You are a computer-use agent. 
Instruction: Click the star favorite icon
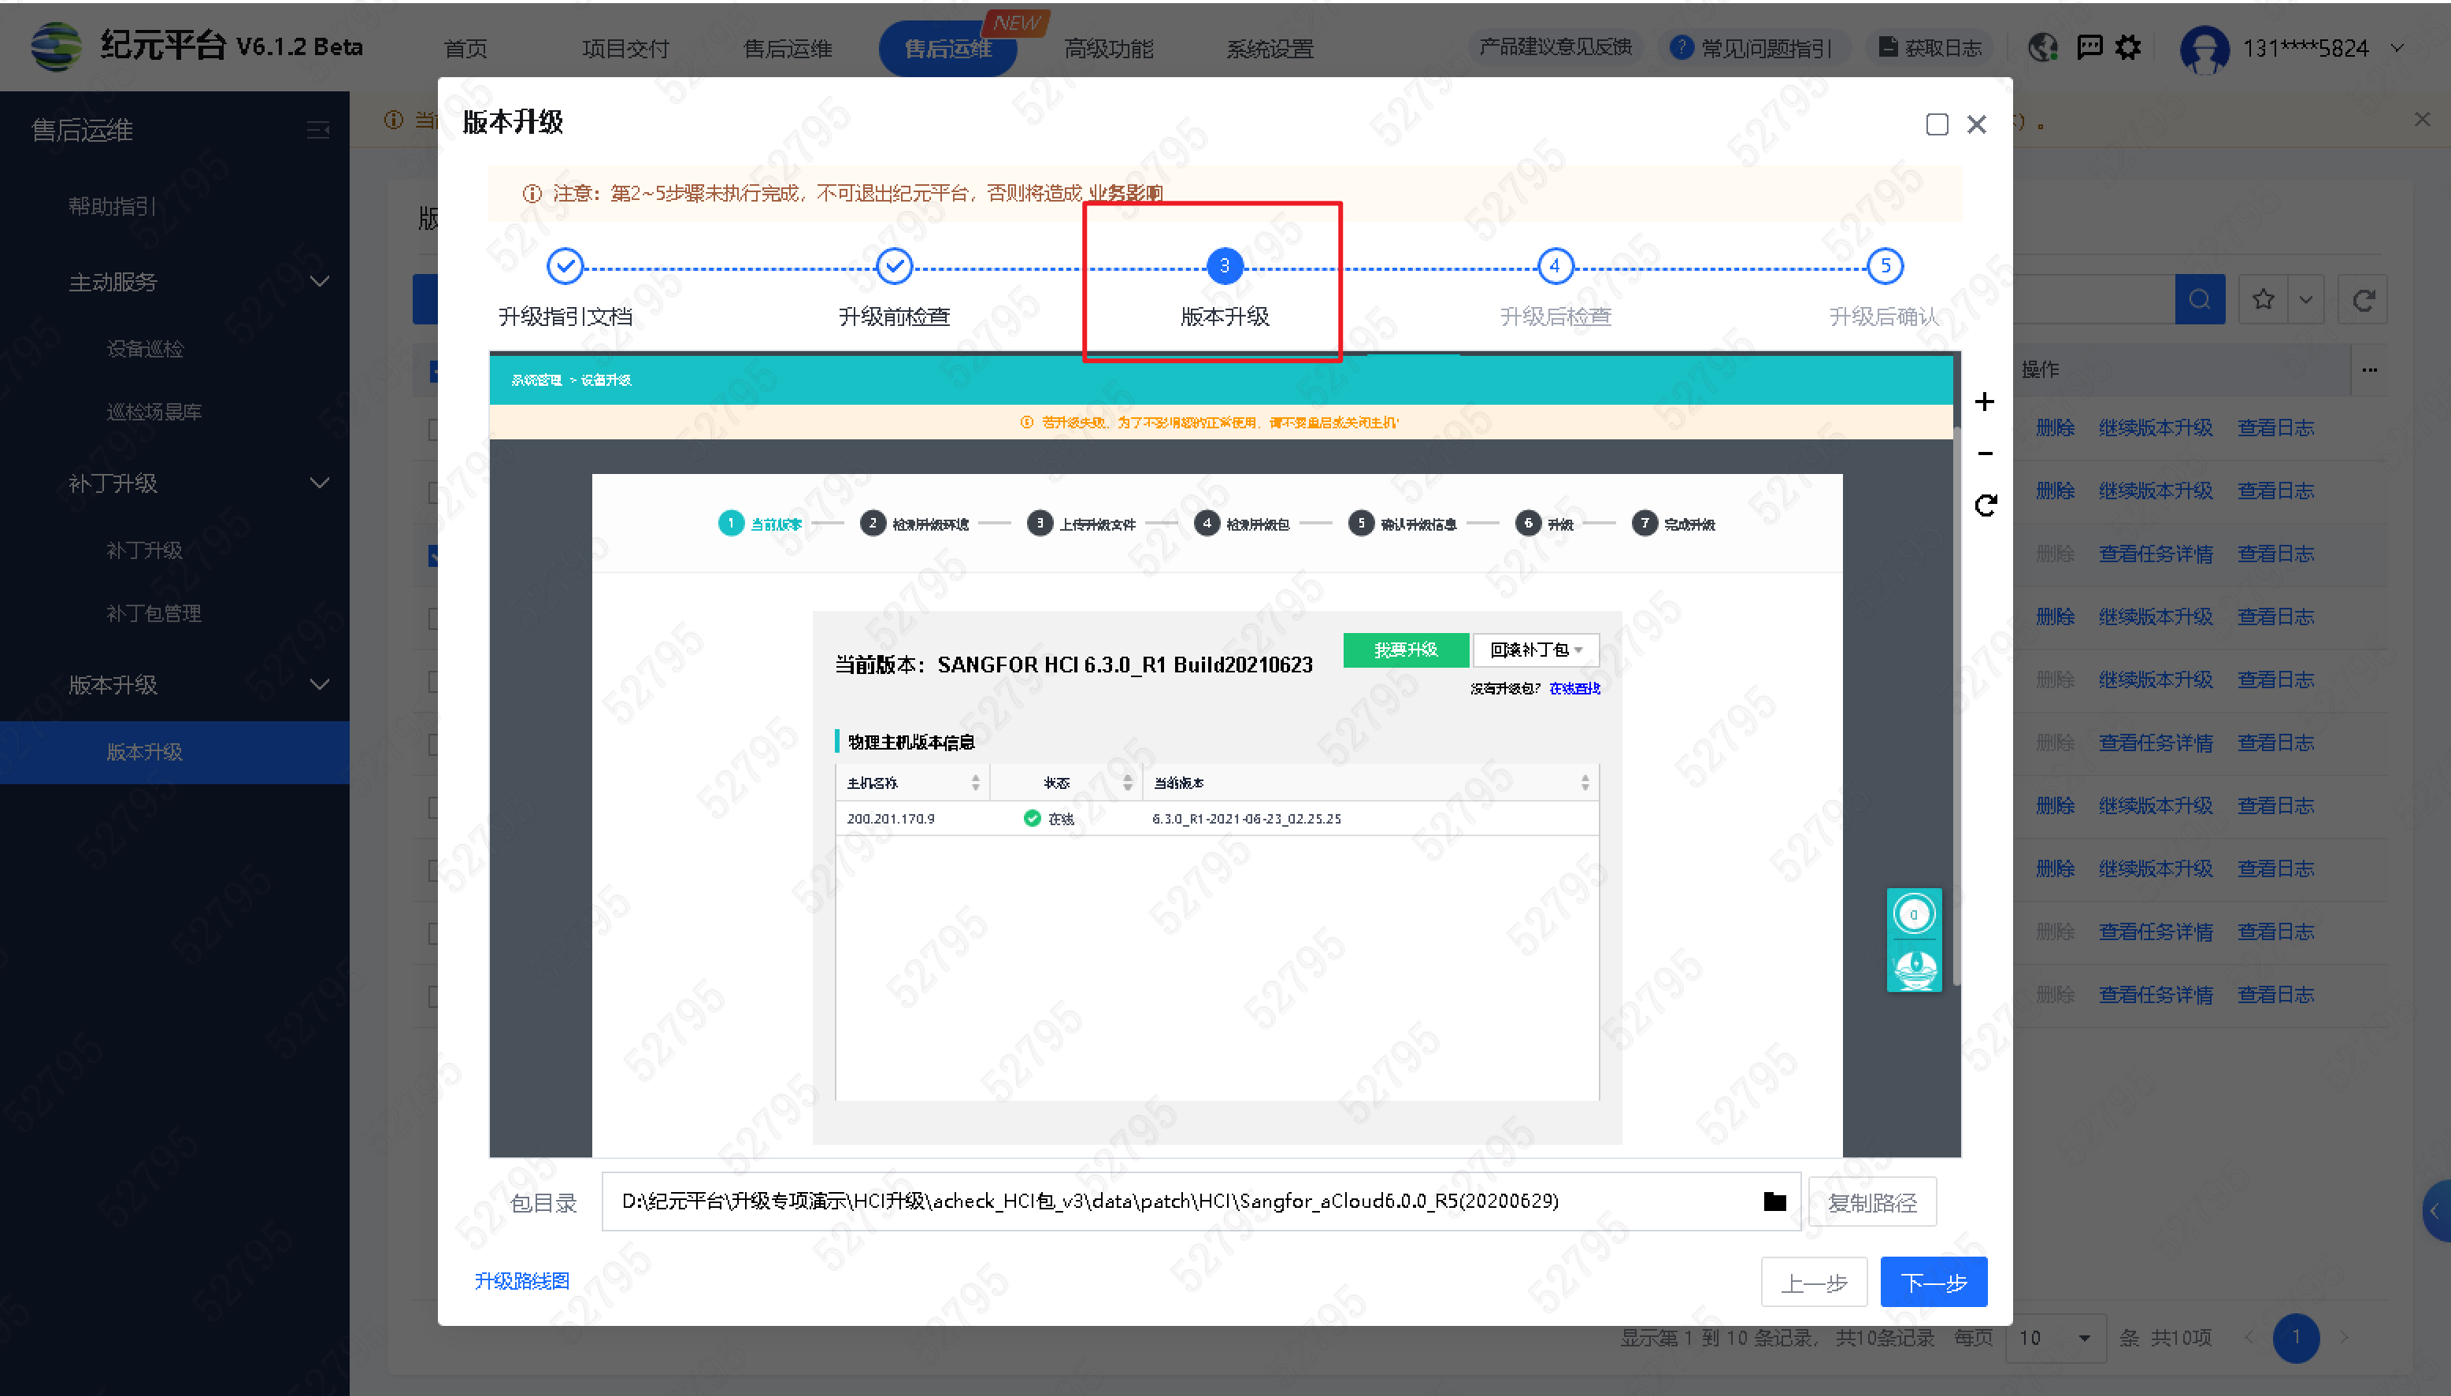(x=2263, y=300)
